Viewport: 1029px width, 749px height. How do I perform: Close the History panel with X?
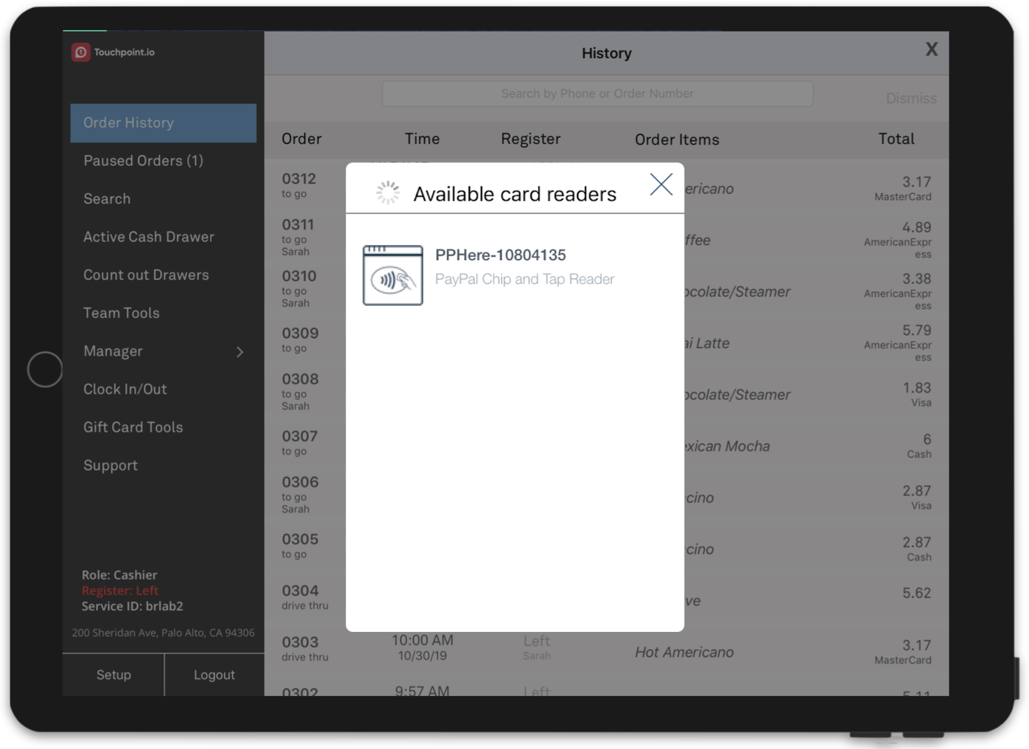(932, 49)
